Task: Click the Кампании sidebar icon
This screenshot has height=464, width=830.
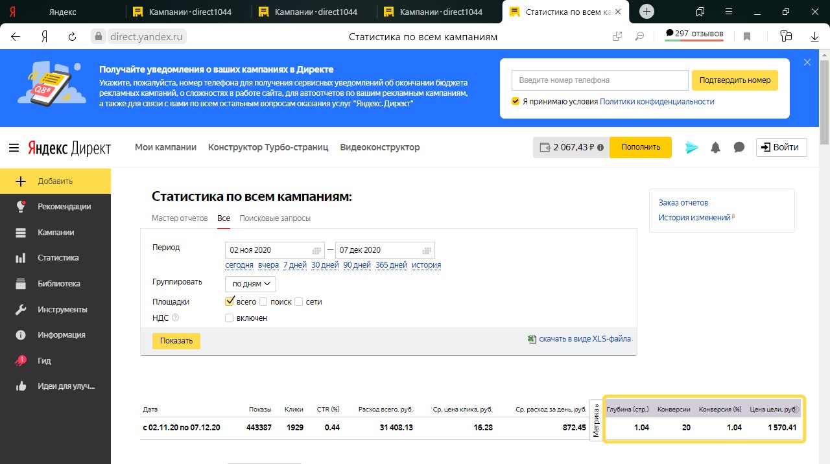Action: pyautogui.click(x=21, y=233)
